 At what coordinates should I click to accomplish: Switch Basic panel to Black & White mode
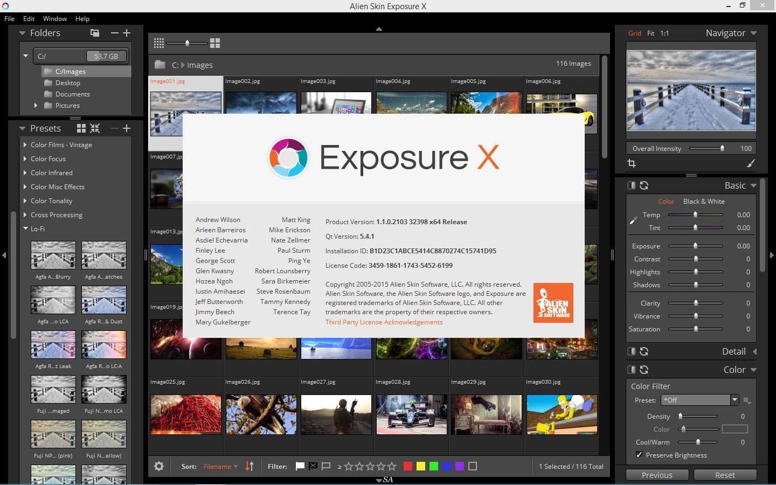point(704,202)
